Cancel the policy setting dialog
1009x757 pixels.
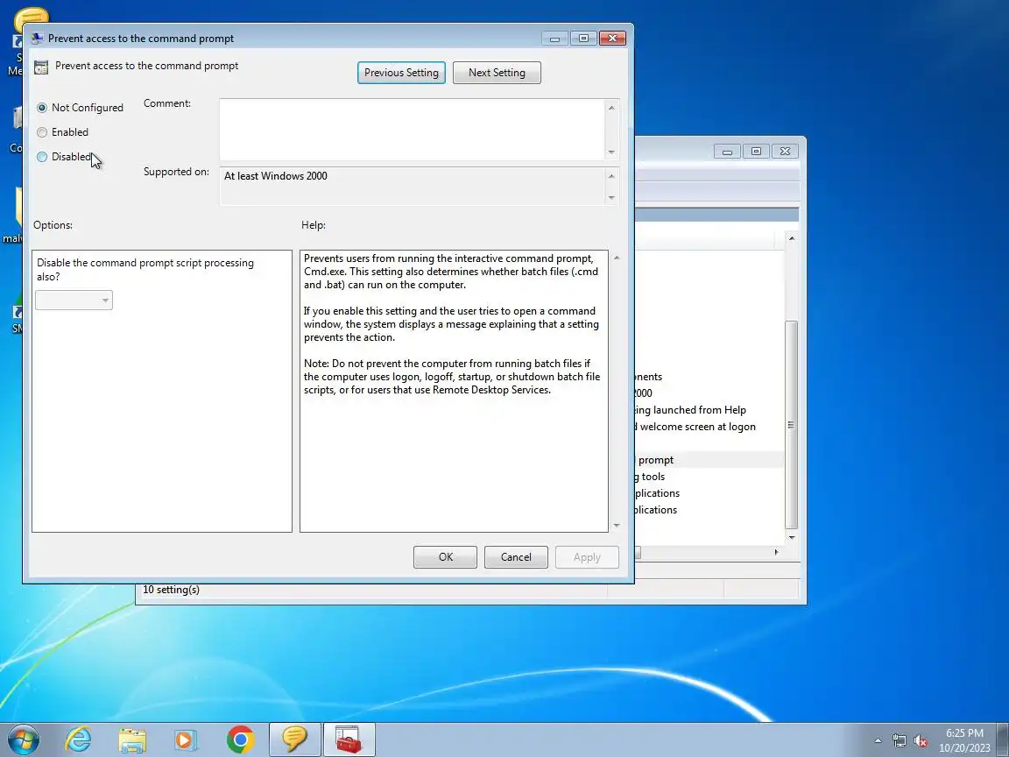coord(516,557)
